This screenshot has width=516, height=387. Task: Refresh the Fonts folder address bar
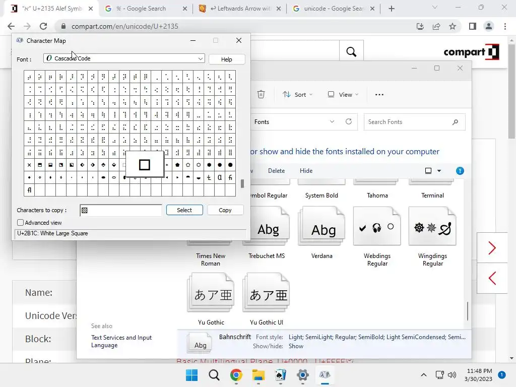tap(349, 121)
